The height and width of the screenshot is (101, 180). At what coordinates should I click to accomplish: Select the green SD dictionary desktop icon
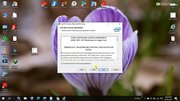tap(5, 41)
